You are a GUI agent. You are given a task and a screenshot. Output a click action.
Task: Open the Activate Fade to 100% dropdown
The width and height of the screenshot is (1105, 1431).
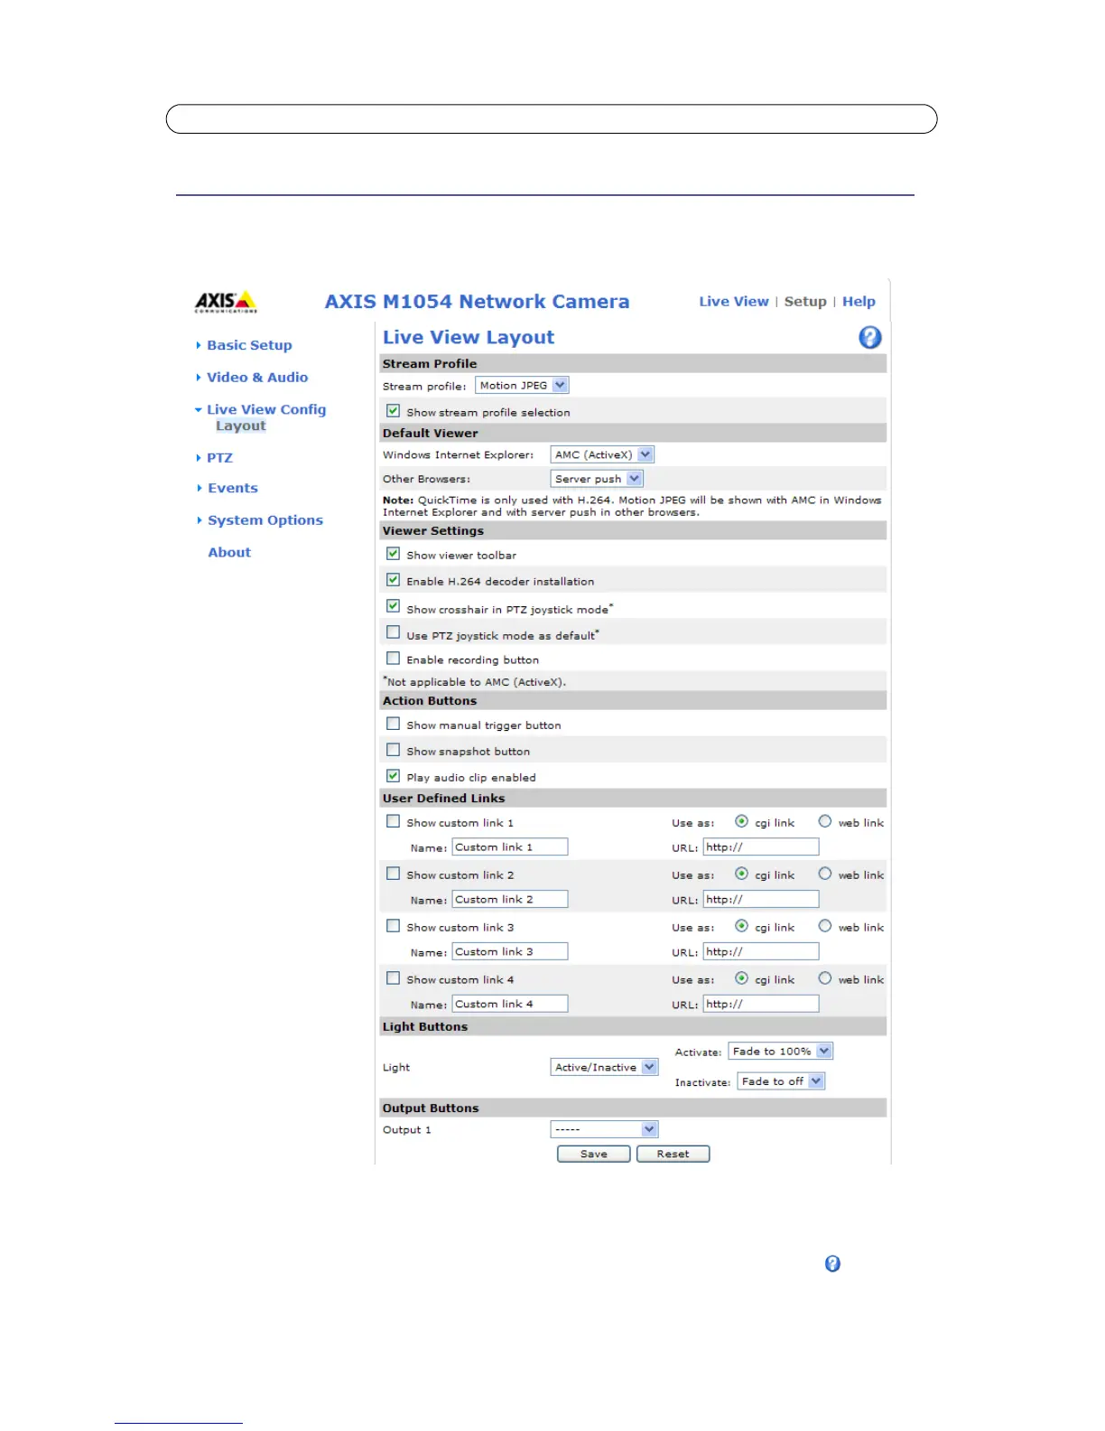tap(781, 1052)
